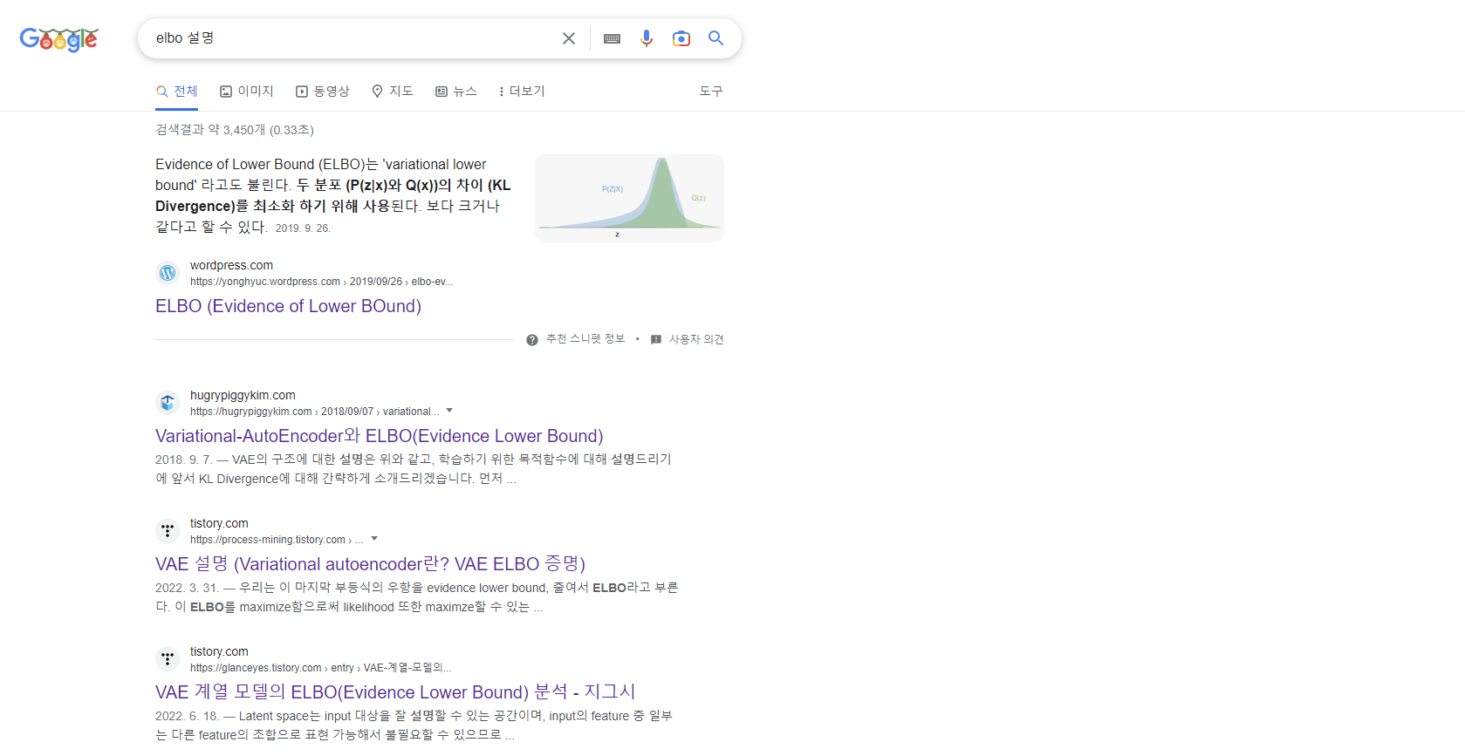Viewport: 1465px width, 756px height.
Task: Click favicon of process-mining.tistory.com result
Action: 168,531
